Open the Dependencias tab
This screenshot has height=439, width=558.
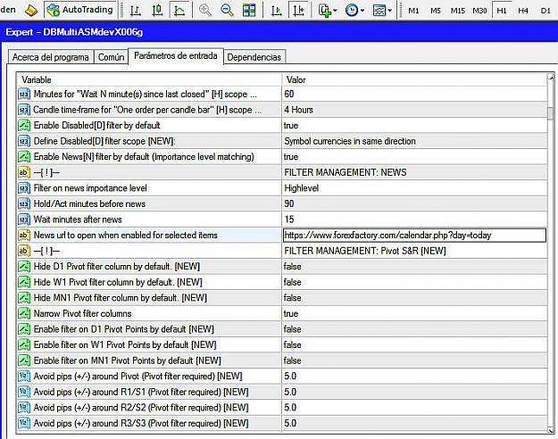pos(254,57)
